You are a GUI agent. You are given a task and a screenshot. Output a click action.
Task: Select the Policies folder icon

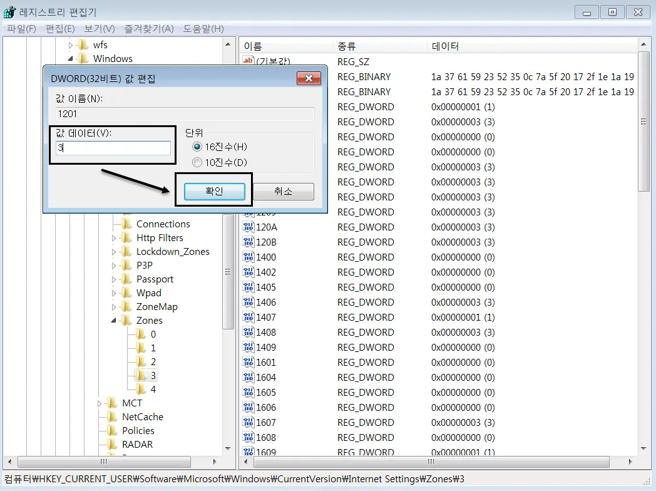pyautogui.click(x=112, y=431)
